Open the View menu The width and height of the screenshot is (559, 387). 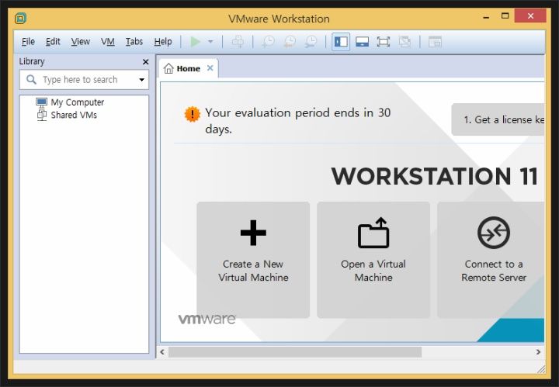[80, 42]
